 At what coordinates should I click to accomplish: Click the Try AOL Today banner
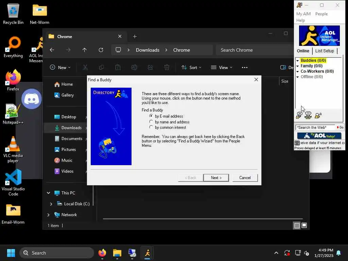(319, 136)
